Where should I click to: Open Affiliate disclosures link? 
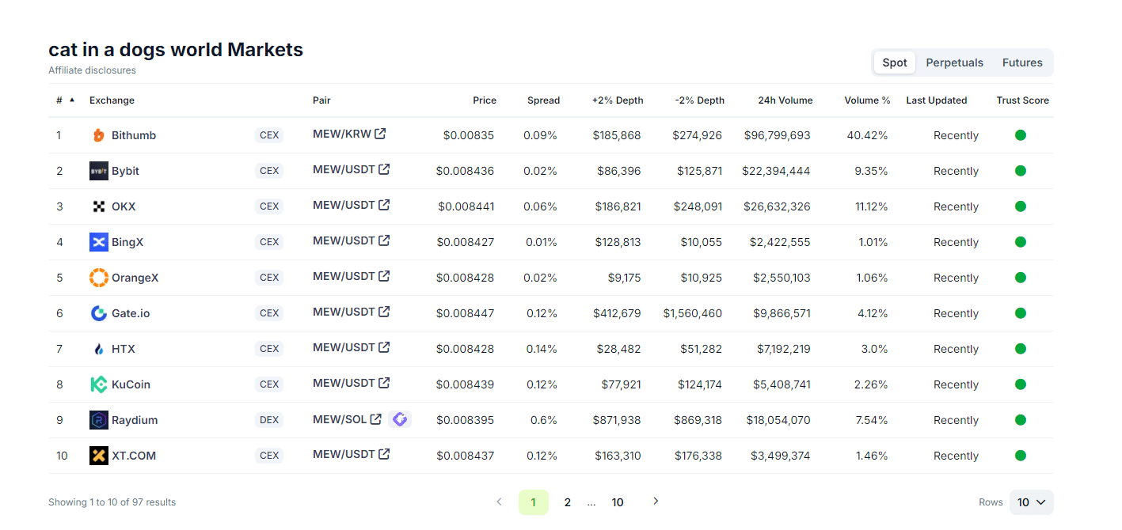tap(92, 70)
